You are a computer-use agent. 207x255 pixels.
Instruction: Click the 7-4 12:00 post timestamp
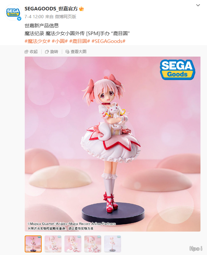coord(34,17)
